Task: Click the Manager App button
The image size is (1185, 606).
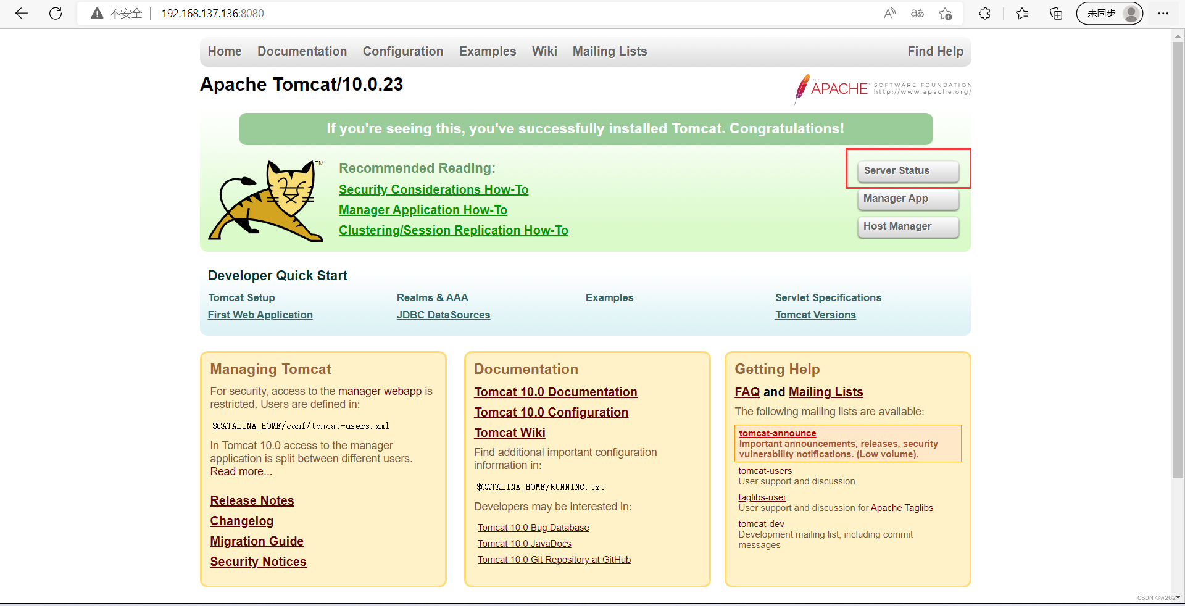Action: (908, 199)
